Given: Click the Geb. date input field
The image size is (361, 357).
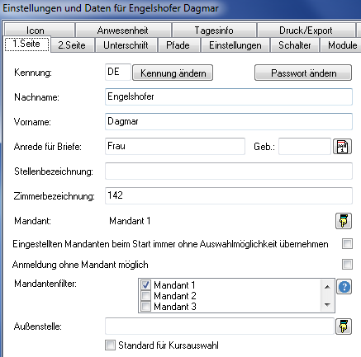Looking at the screenshot, I should point(305,146).
